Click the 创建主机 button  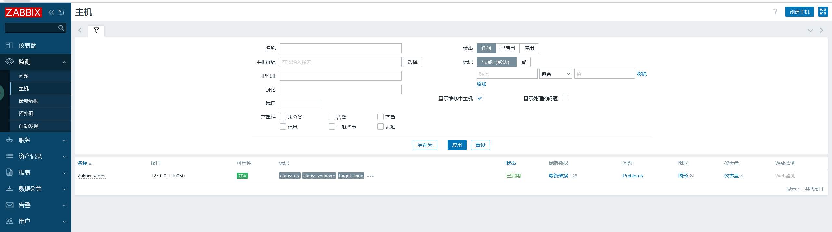click(799, 12)
